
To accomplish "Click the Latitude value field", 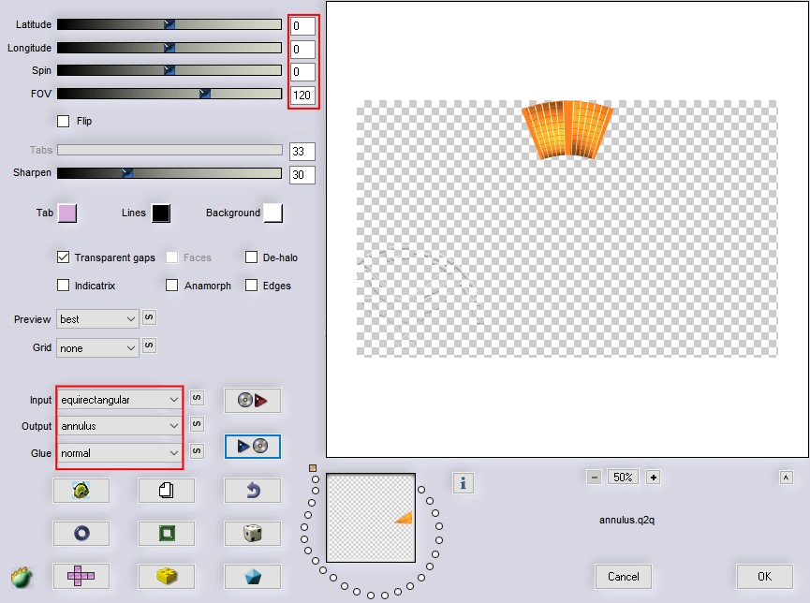I will (x=302, y=25).
